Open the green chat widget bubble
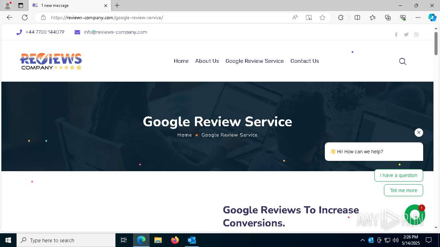 pyautogui.click(x=415, y=215)
